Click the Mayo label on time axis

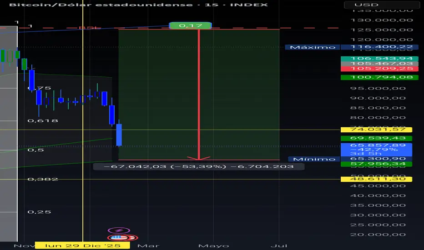pyautogui.click(x=214, y=246)
